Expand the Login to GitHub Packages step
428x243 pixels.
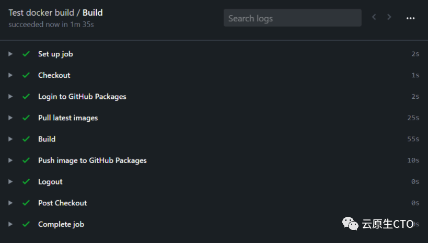10,97
